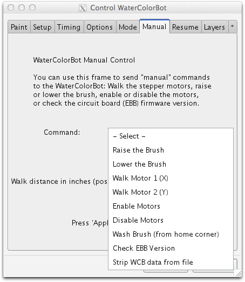
Task: Open the Mode tab
Action: 128,27
